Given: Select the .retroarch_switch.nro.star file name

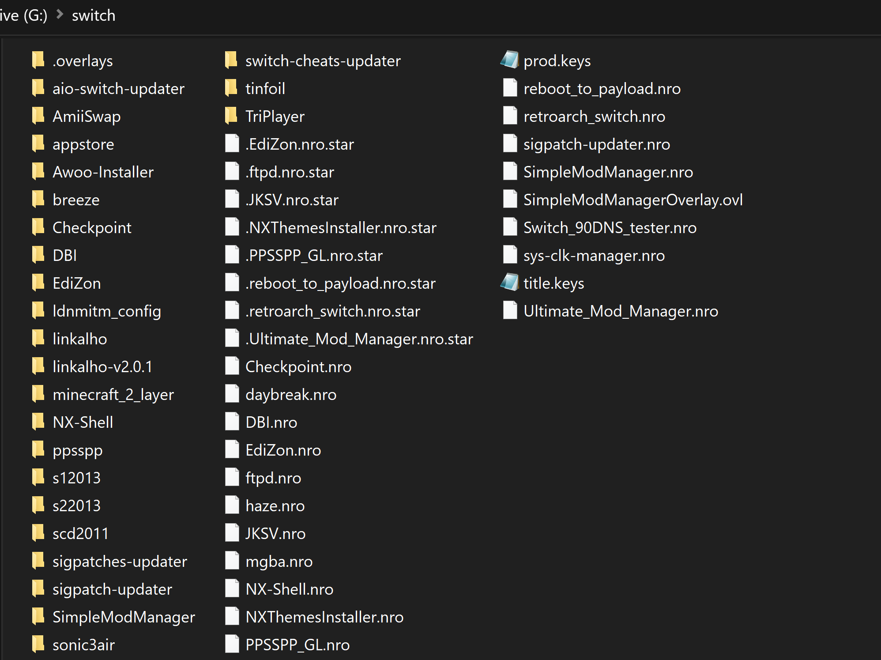Looking at the screenshot, I should (x=333, y=311).
